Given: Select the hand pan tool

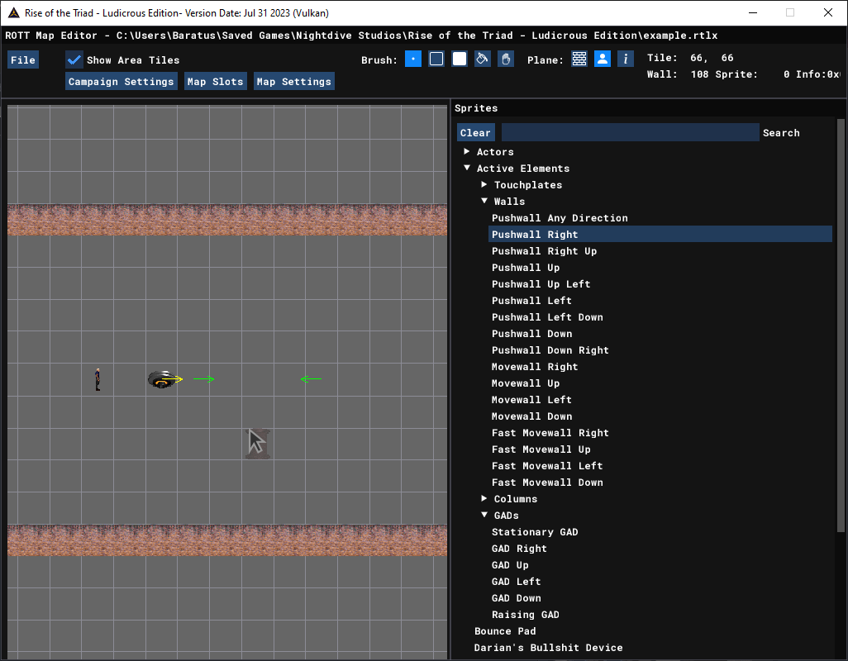Looking at the screenshot, I should 506,59.
